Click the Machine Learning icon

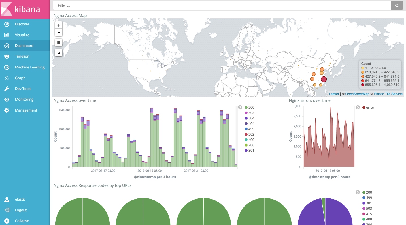click(7, 67)
